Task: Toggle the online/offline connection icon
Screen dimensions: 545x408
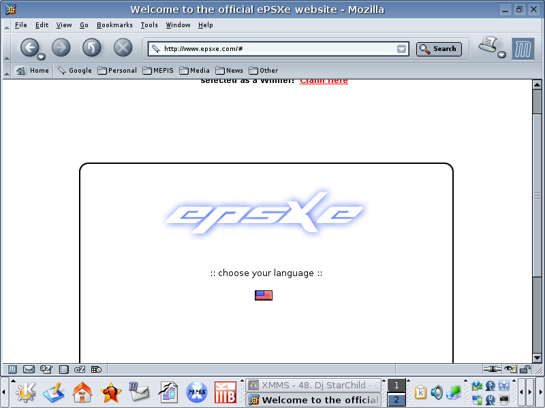Action: 492,369
